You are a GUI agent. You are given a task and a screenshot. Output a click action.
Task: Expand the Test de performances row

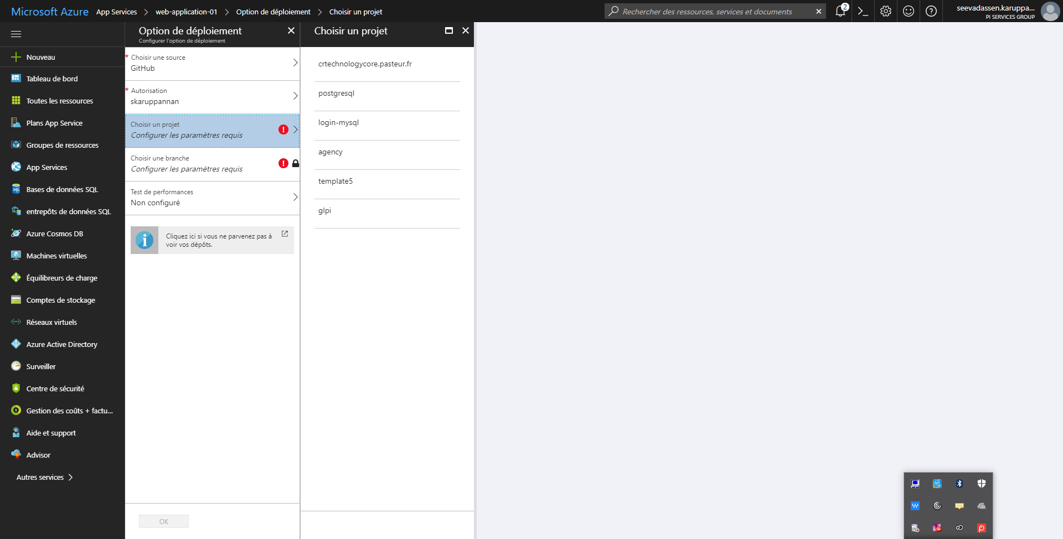click(212, 198)
